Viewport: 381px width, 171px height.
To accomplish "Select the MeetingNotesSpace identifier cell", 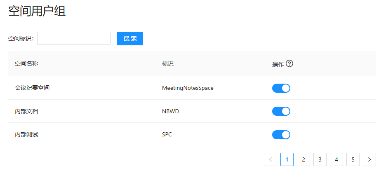I will tap(188, 88).
